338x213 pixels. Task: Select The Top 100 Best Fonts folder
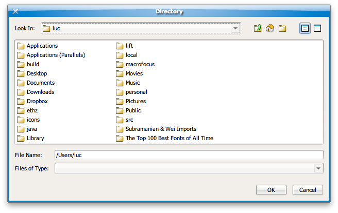tap(169, 138)
